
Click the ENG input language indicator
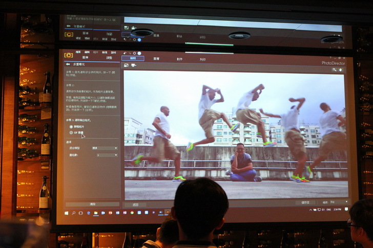(x=329, y=210)
